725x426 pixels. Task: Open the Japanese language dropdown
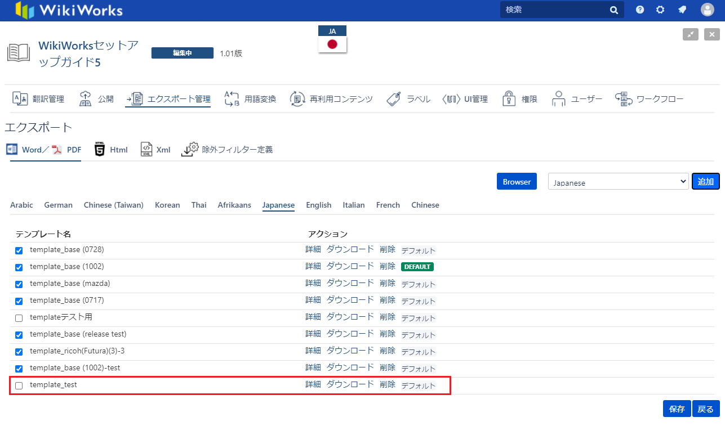[618, 181]
